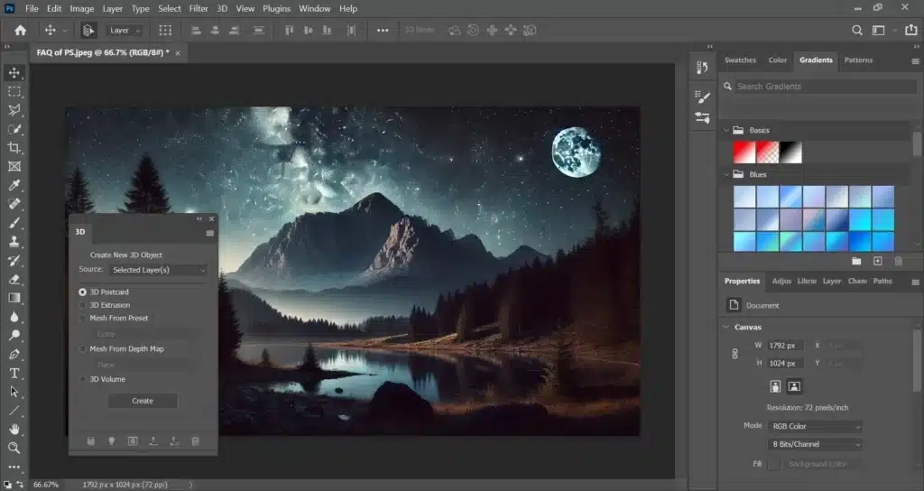Select the History Brush tool

[x=14, y=261]
